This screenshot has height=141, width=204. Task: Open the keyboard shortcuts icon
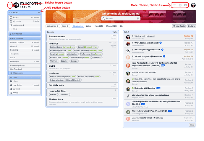pyautogui.click(x=186, y=5)
